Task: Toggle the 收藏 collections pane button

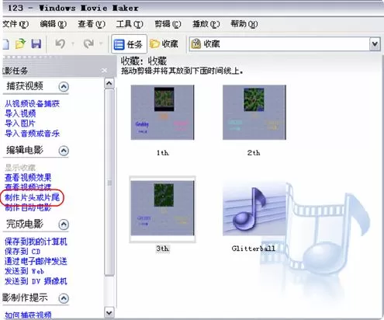Action: tap(164, 43)
